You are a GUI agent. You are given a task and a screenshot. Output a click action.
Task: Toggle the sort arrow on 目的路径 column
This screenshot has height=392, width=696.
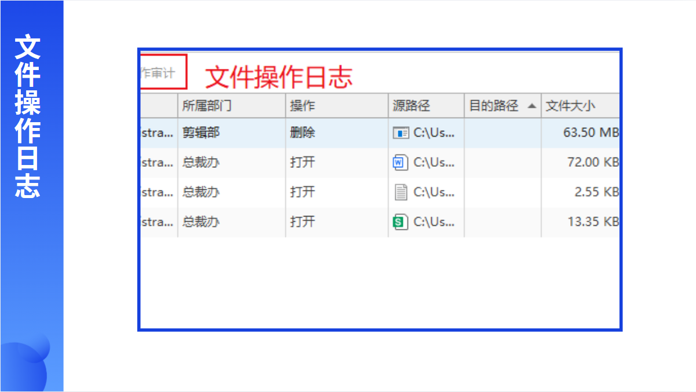531,106
